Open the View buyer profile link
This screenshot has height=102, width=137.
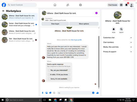(x=76, y=40)
